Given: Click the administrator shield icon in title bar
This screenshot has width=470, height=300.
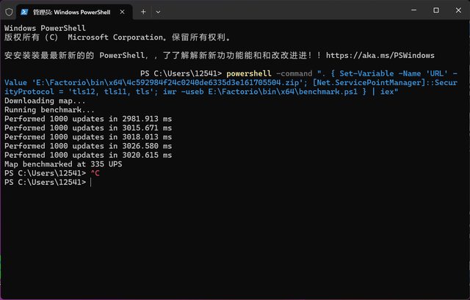Looking at the screenshot, I should point(9,12).
